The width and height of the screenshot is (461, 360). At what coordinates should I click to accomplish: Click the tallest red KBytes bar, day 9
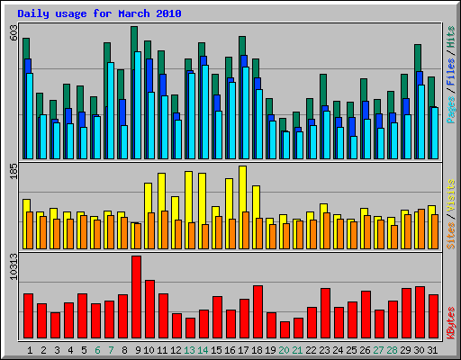click(x=136, y=297)
